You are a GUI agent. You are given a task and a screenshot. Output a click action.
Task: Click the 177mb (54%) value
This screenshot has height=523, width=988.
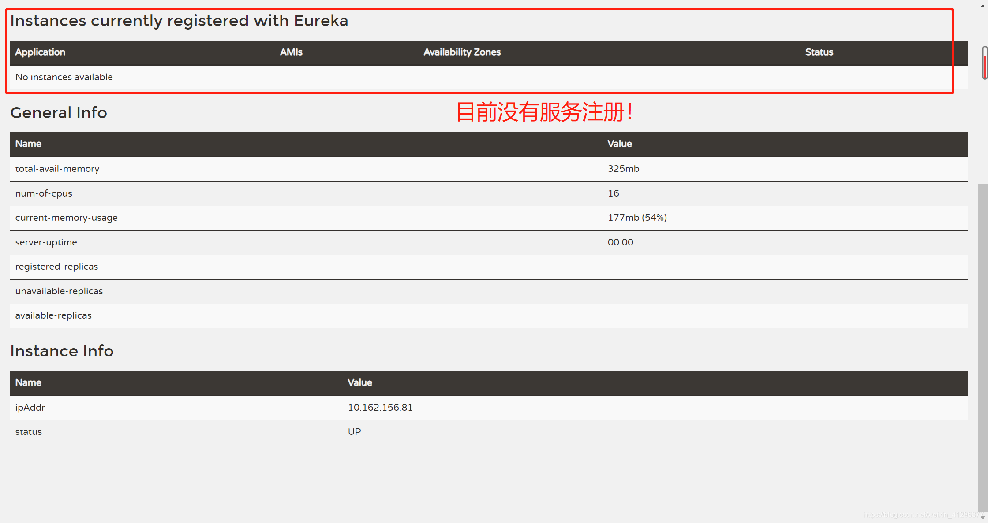click(637, 218)
